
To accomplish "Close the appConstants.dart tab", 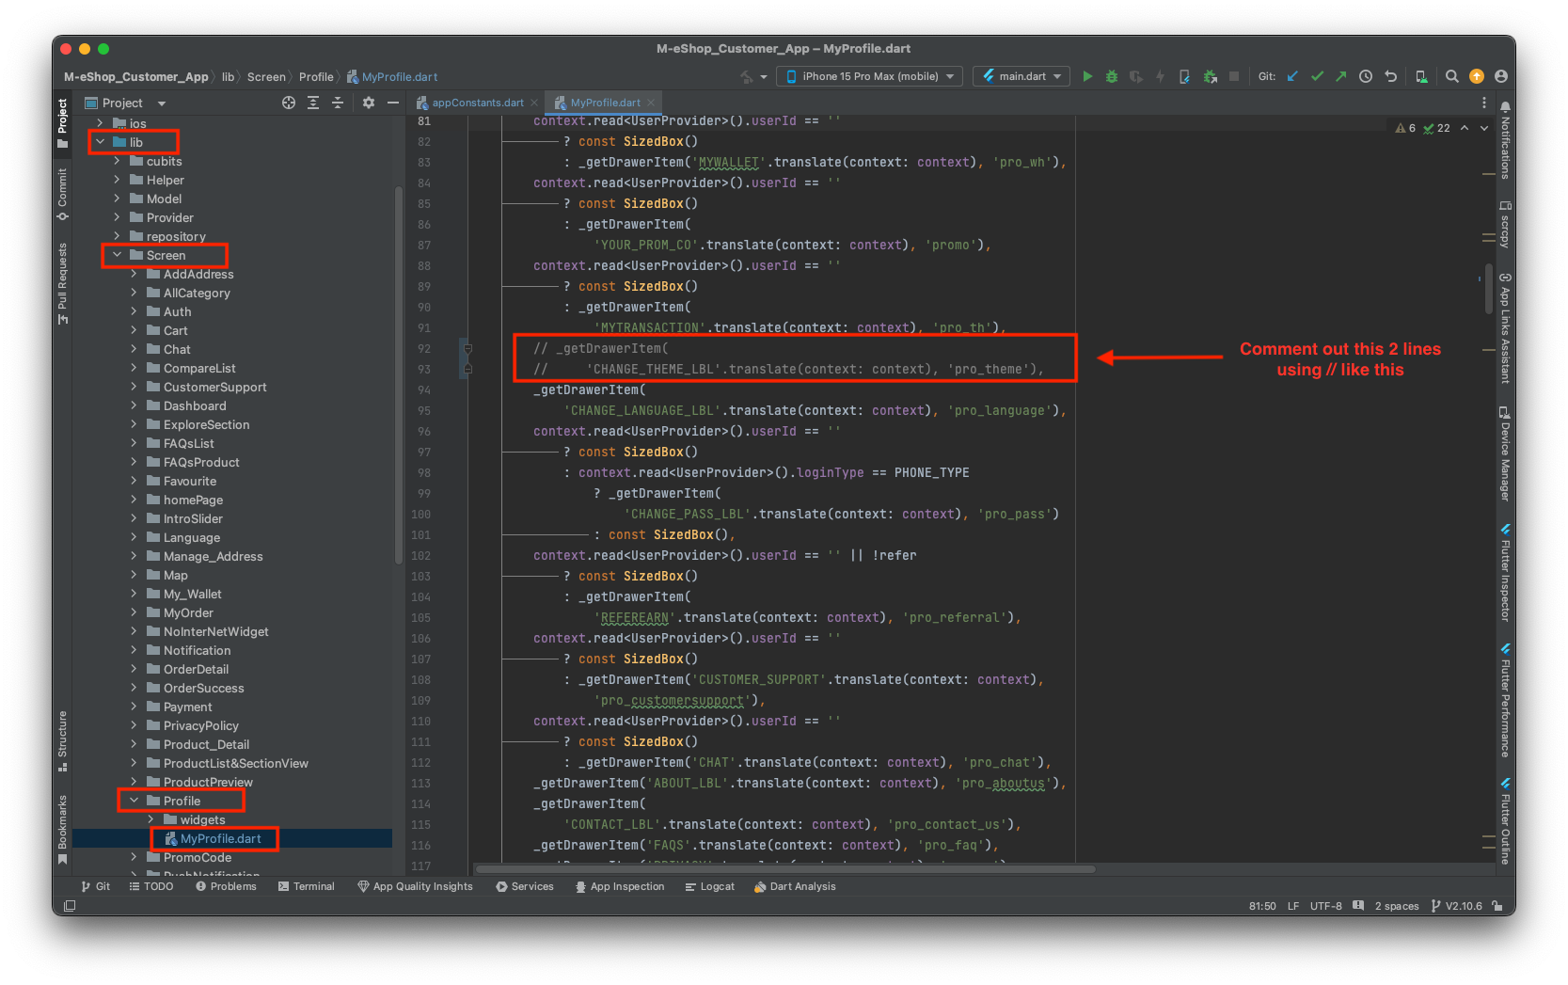I will click(x=534, y=103).
